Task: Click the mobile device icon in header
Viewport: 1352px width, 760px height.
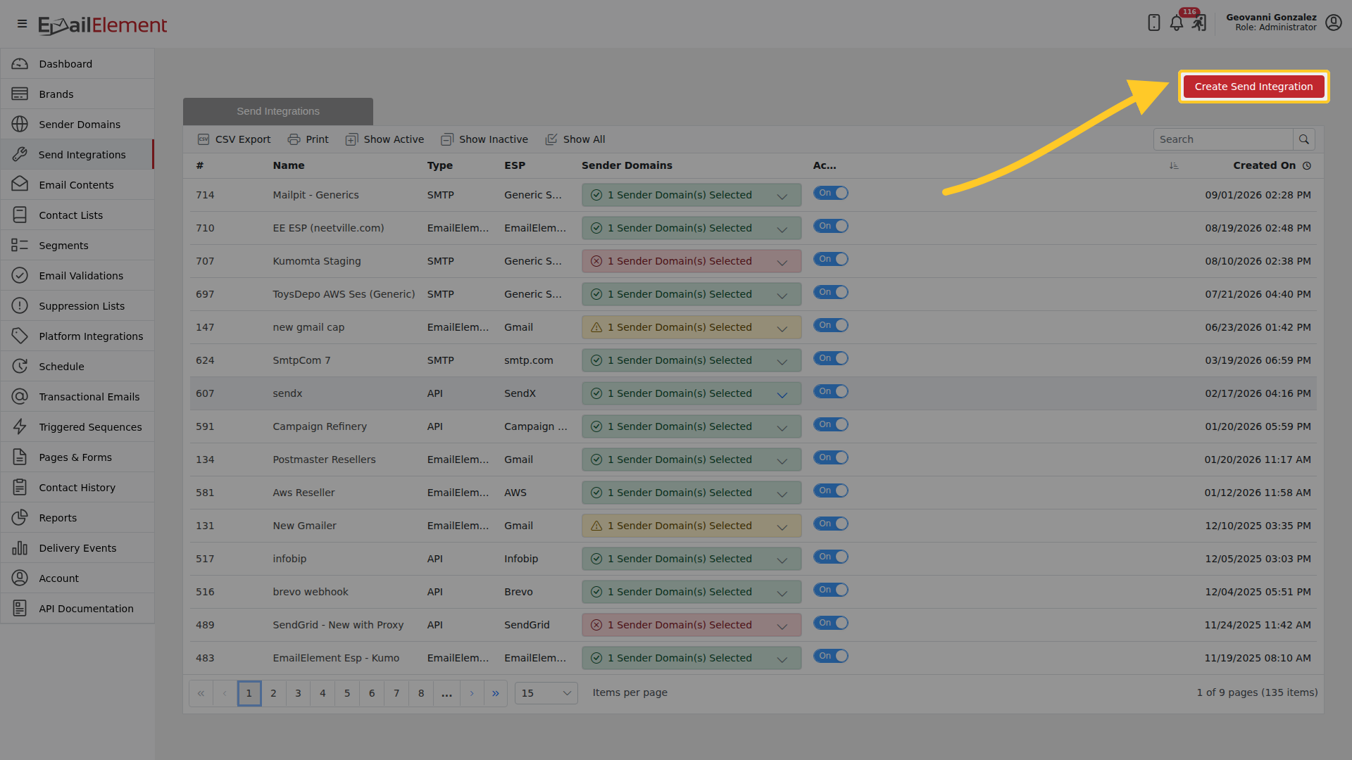Action: [1153, 23]
